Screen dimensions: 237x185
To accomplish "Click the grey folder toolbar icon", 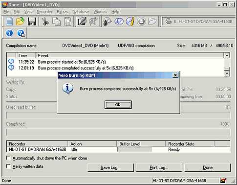I will point(152,22).
